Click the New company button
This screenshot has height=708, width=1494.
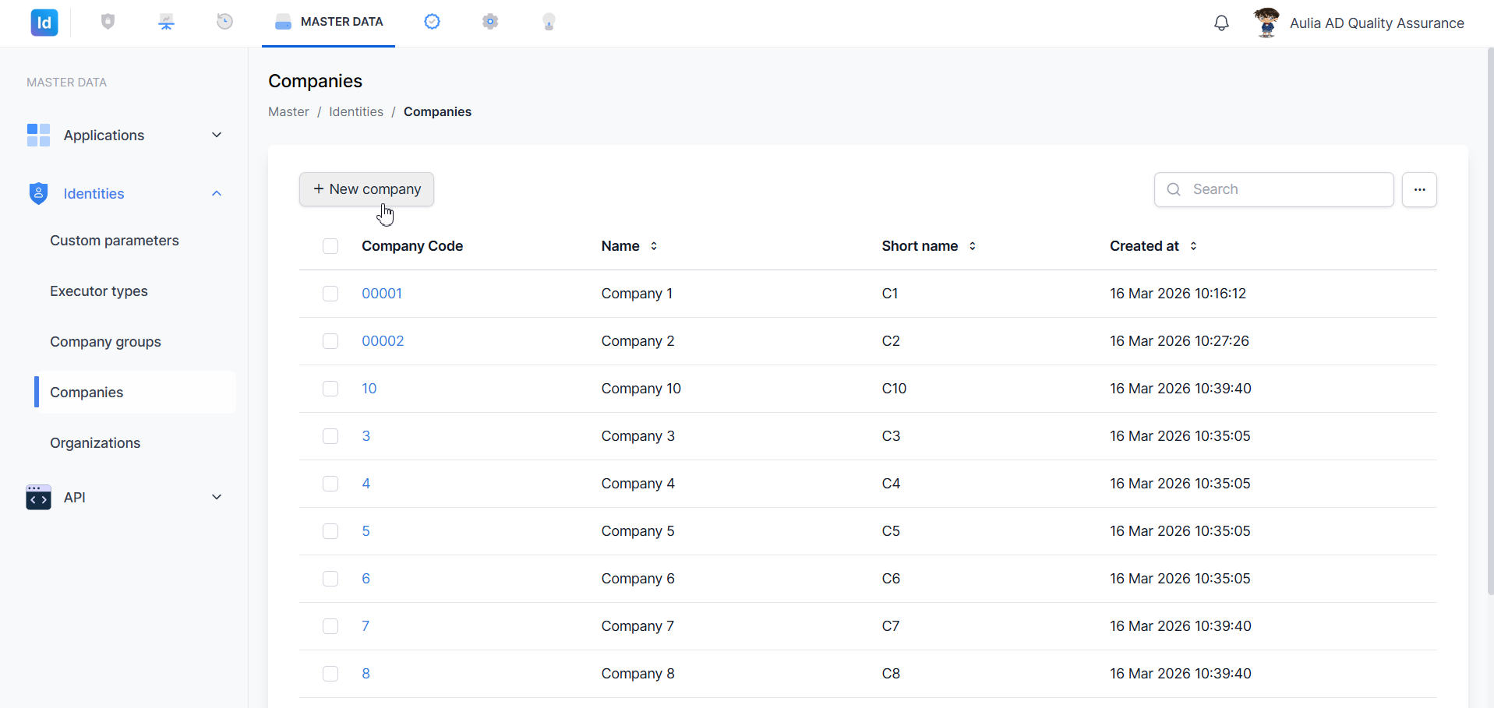tap(366, 189)
